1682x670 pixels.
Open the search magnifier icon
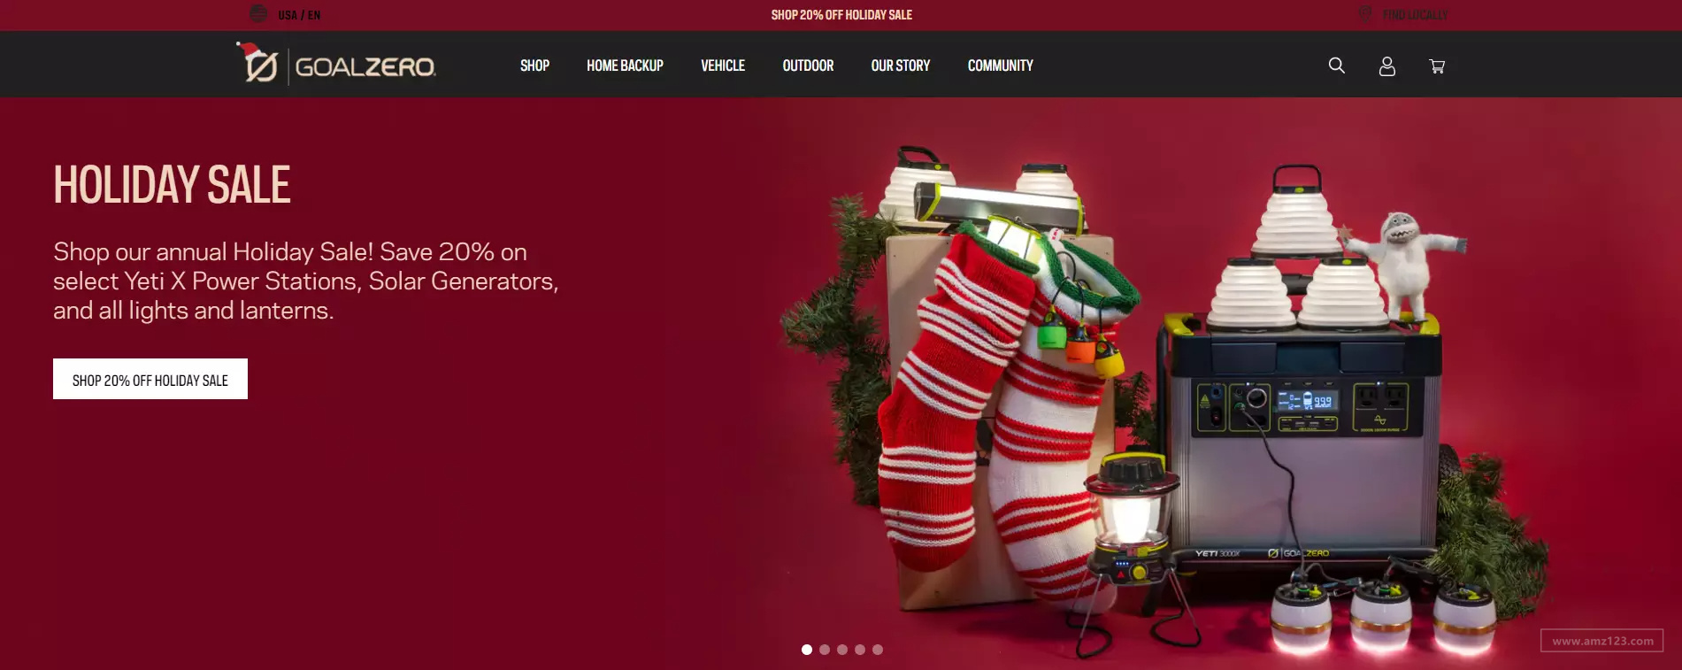[1337, 65]
